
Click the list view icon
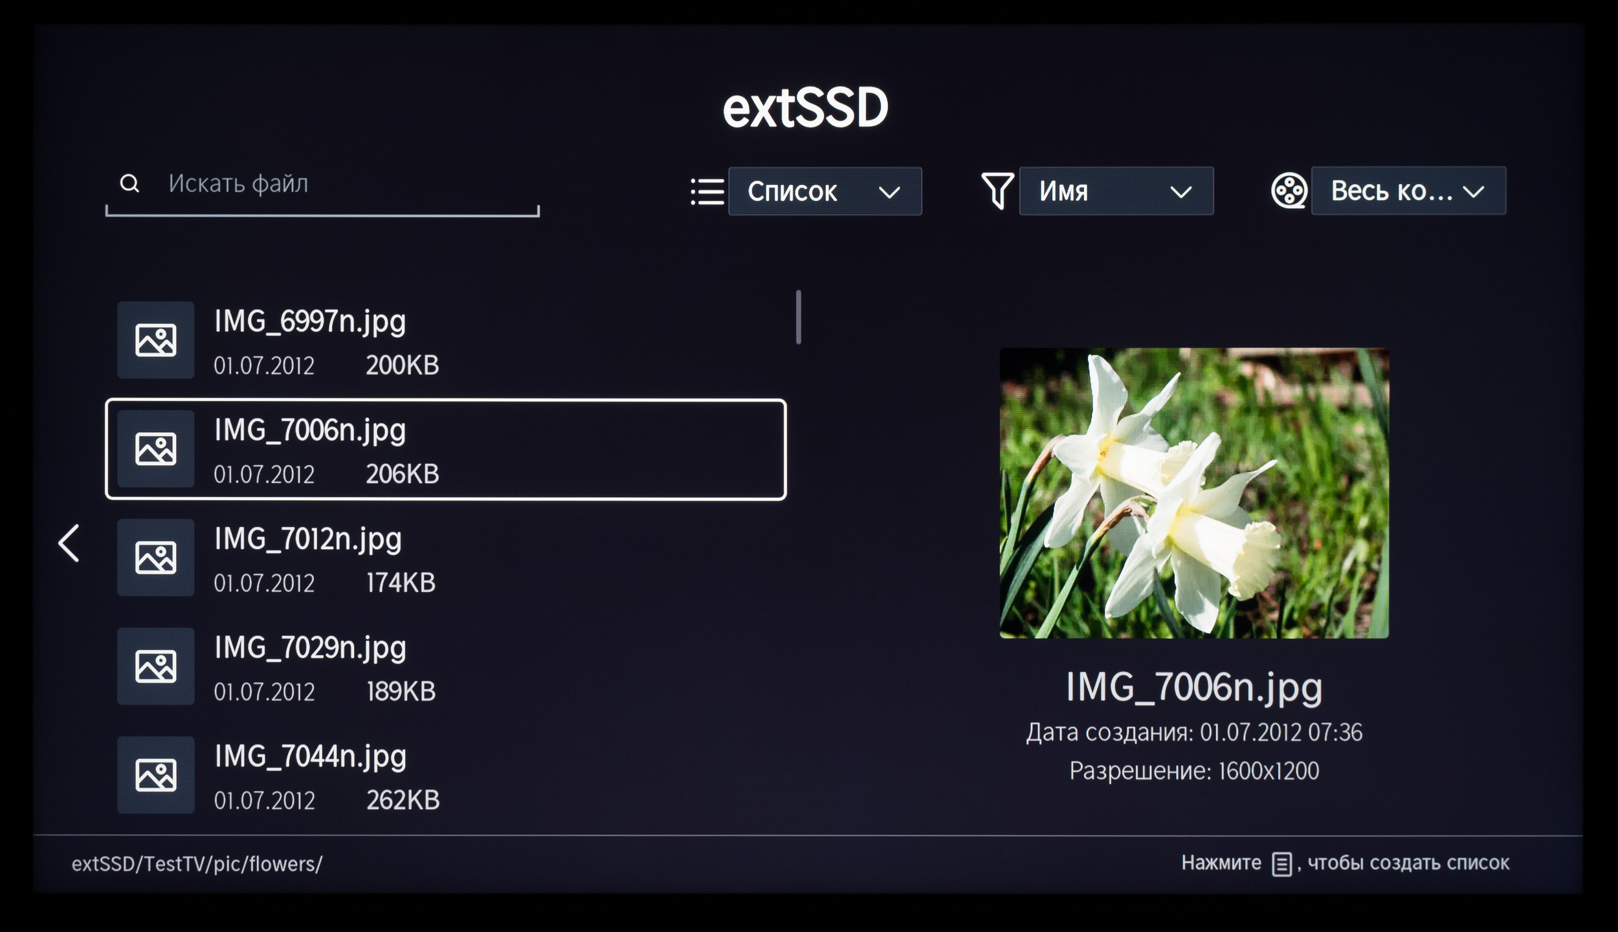pyautogui.click(x=707, y=192)
